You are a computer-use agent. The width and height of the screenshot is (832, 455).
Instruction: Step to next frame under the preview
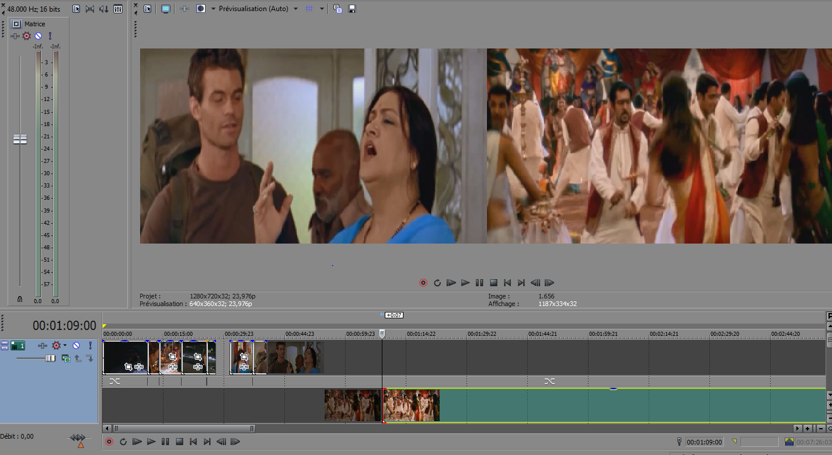coord(549,283)
